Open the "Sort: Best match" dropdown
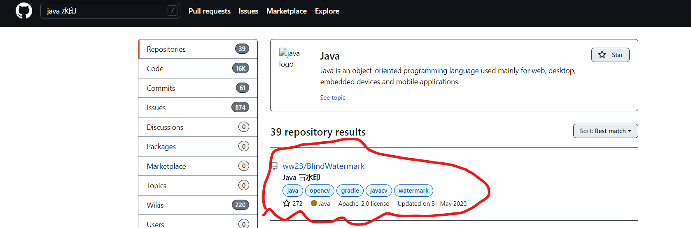 tap(605, 131)
